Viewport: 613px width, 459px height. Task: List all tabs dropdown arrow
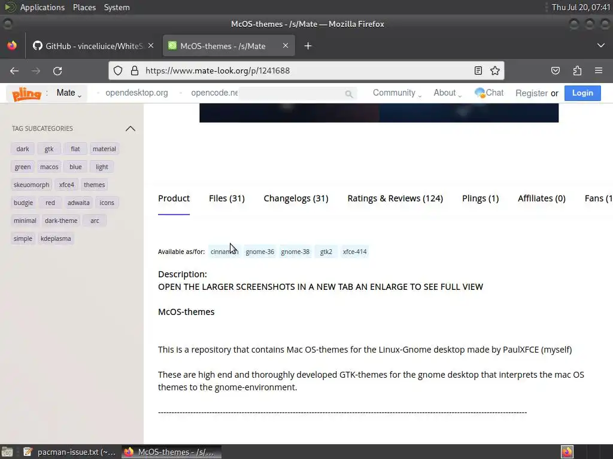(601, 45)
